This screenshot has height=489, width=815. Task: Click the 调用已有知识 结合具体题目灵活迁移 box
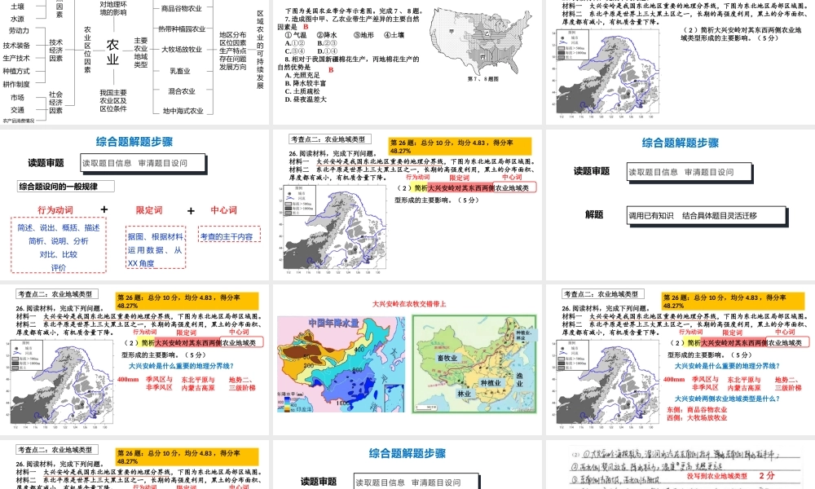707,215
